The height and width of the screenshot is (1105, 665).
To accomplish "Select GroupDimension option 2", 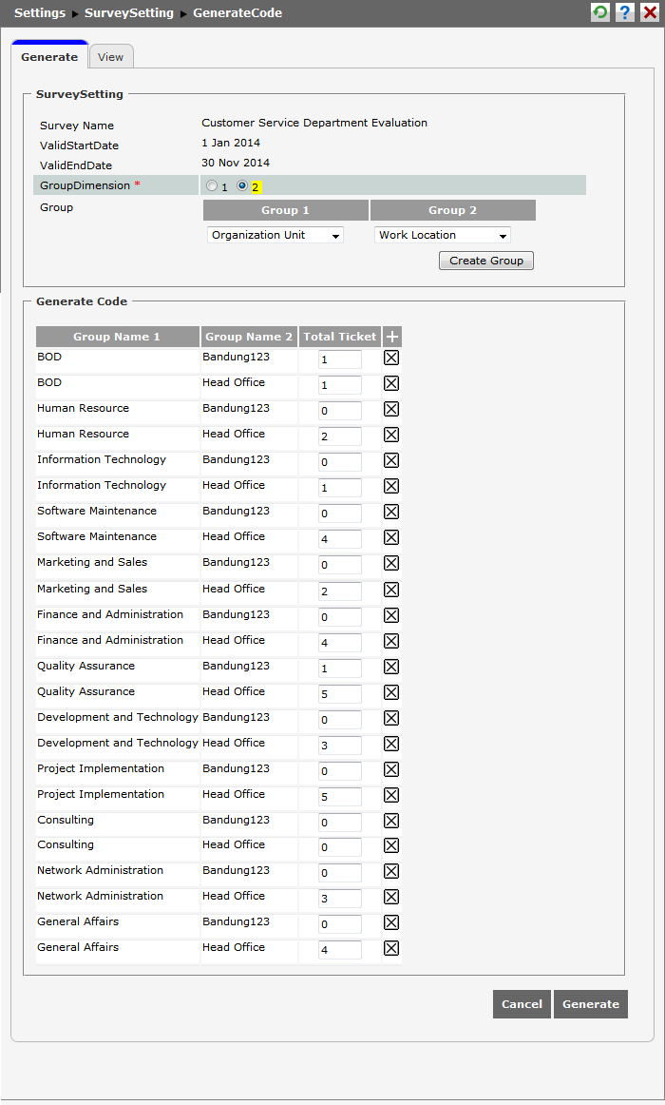I will click(242, 186).
